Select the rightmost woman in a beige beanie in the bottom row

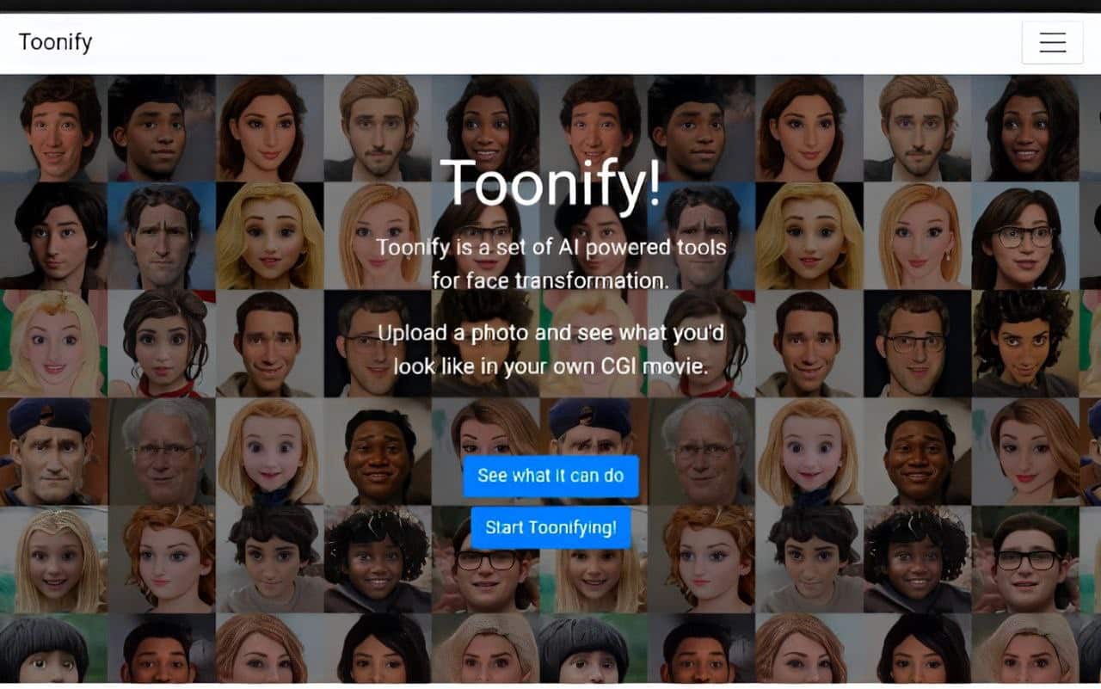click(1025, 648)
